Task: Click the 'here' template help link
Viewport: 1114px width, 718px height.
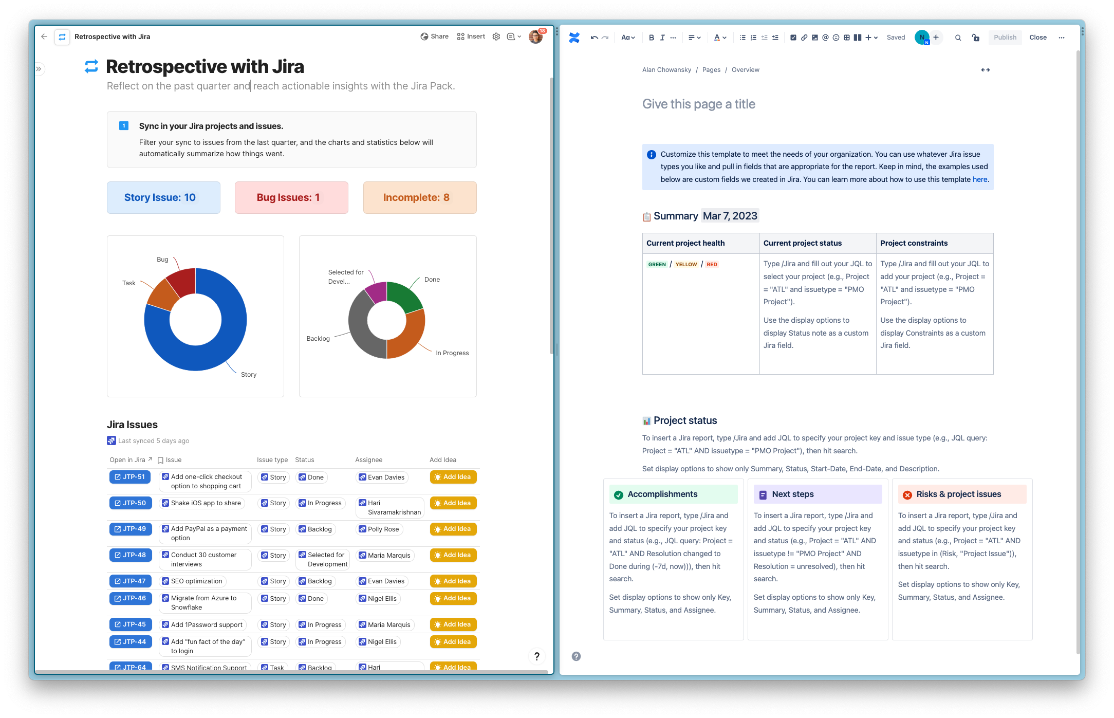Action: point(979,179)
